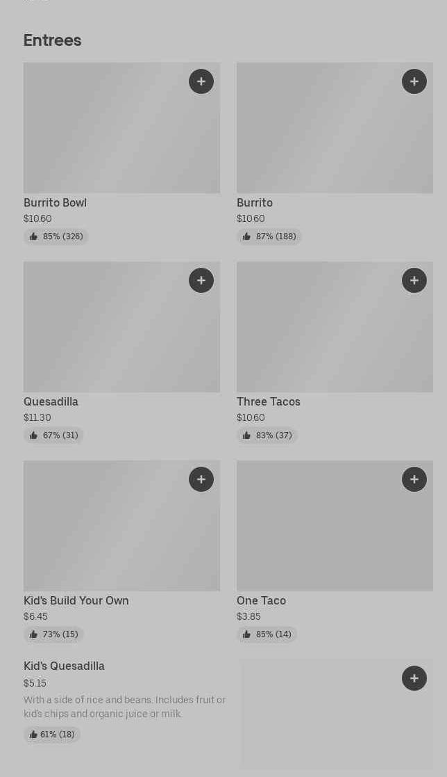Add One Taco via plus icon
The image size is (447, 777).
[x=414, y=479]
